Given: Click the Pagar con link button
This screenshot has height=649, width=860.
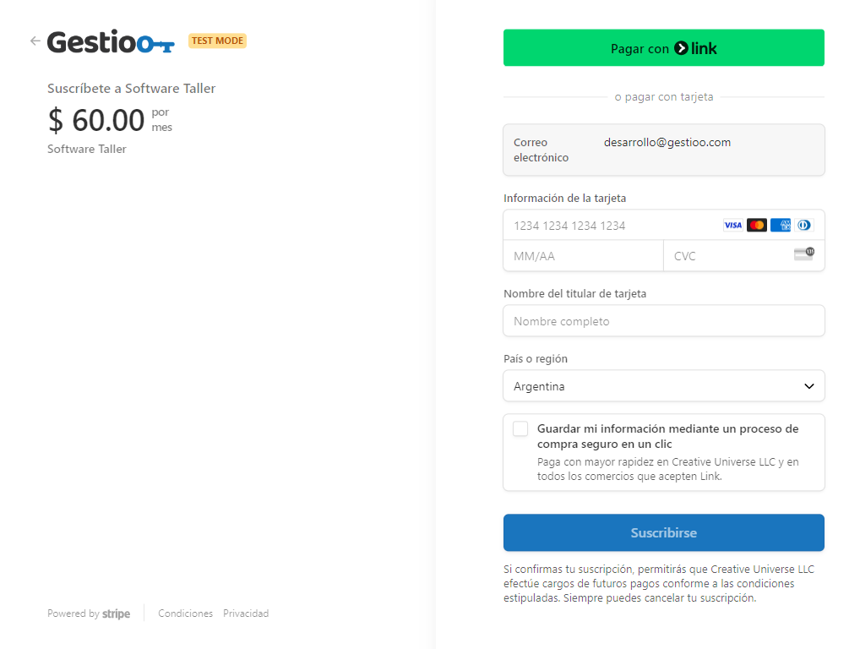Looking at the screenshot, I should (x=664, y=47).
